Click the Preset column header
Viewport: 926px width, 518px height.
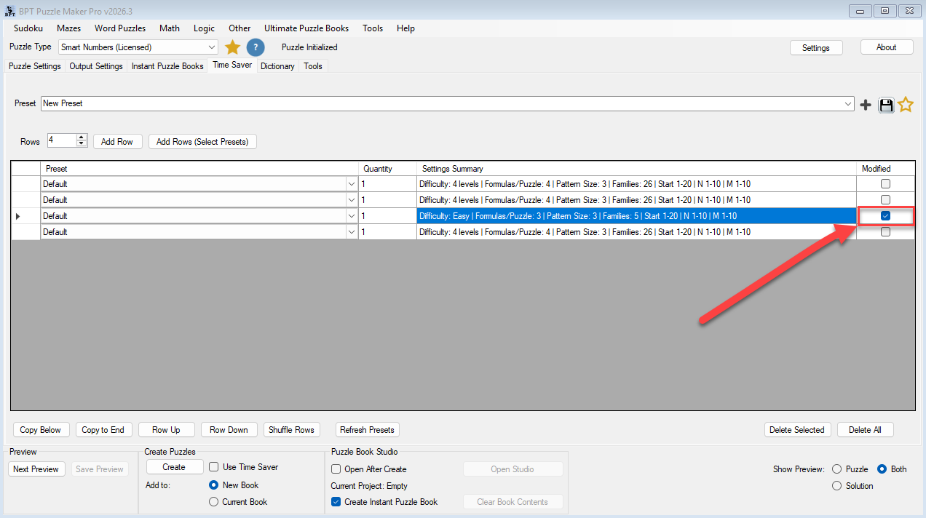(199, 169)
